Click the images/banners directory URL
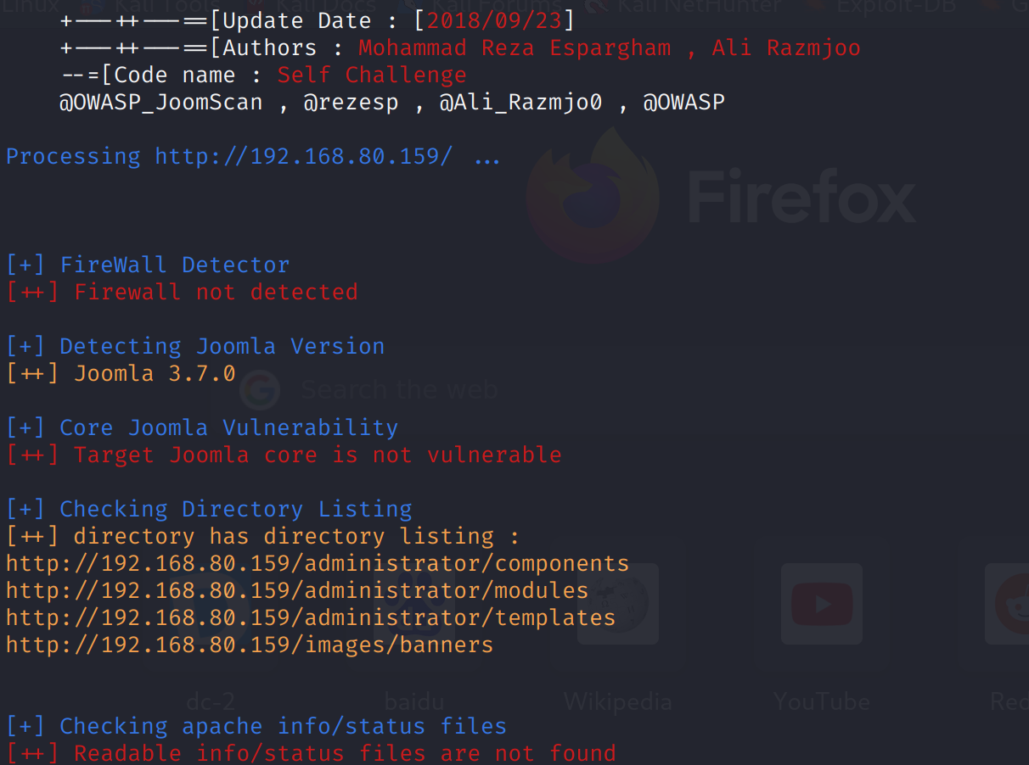The image size is (1029, 765). [250, 645]
